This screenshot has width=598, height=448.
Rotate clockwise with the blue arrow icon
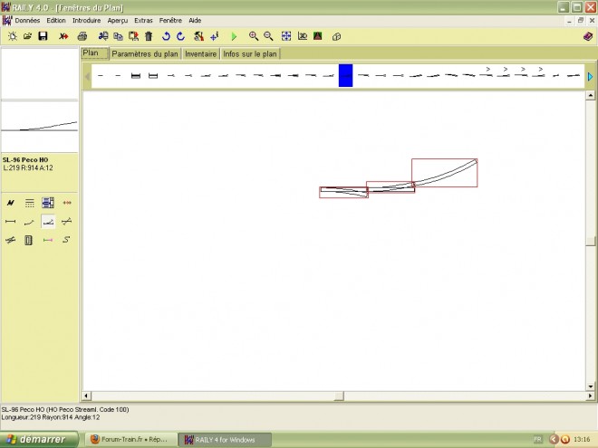pyautogui.click(x=181, y=36)
